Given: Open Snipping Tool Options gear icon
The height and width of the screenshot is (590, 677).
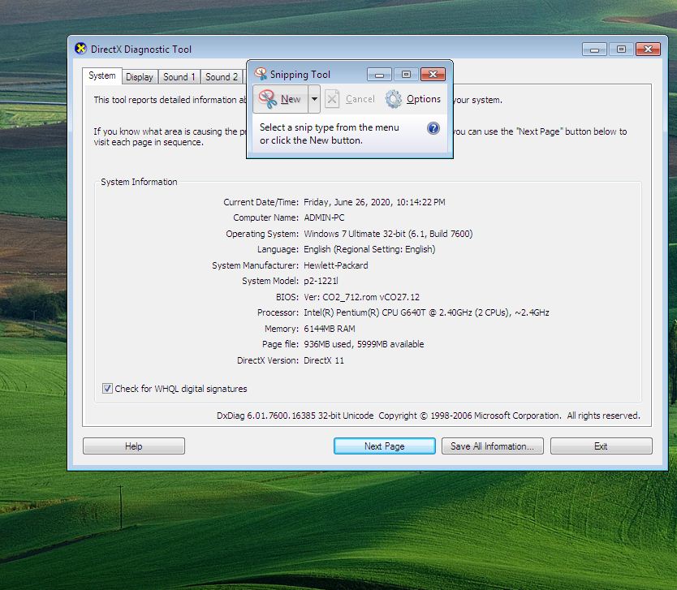Looking at the screenshot, I should [394, 99].
